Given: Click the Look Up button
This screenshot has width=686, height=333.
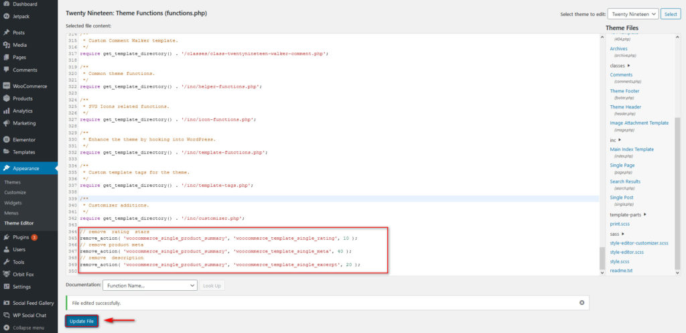Looking at the screenshot, I should pos(212,285).
